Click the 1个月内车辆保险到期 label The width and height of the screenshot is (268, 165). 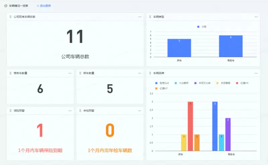point(40,151)
